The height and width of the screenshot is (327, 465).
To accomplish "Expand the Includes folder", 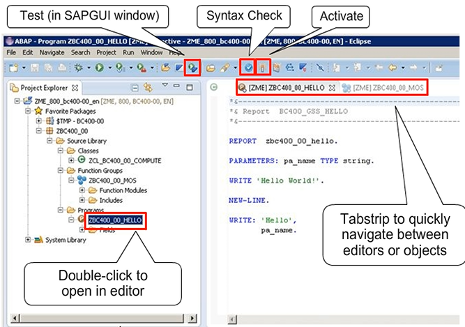I will 82,200.
